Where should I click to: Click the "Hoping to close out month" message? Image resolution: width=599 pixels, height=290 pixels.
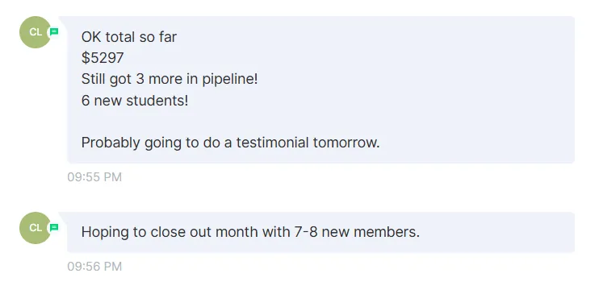250,232
